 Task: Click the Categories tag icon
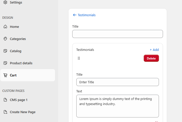coord(5,39)
